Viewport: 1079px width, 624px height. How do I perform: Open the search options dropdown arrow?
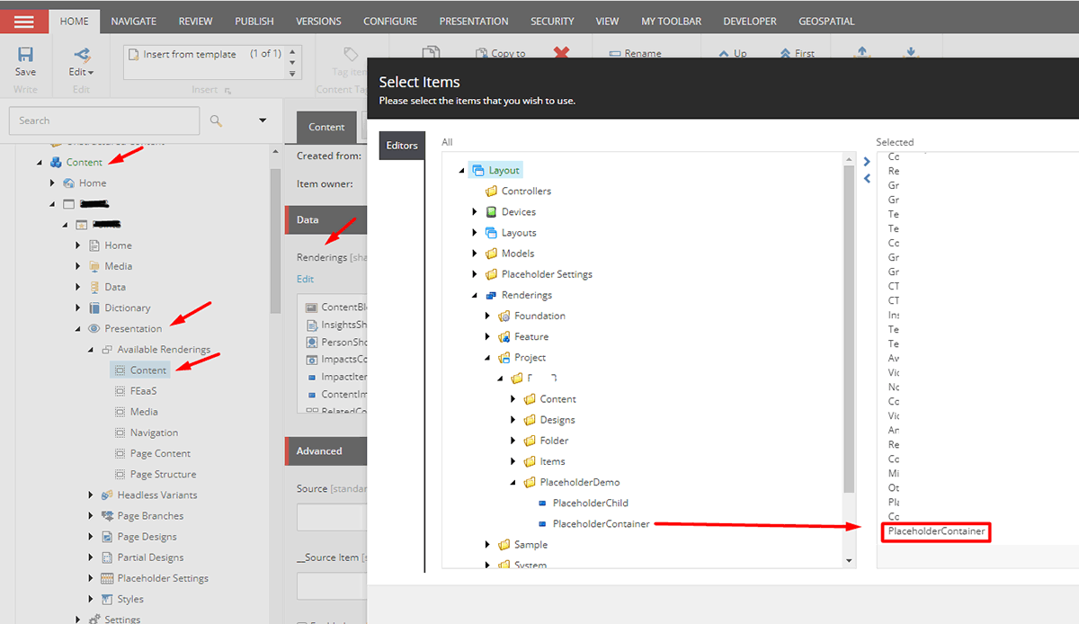pyautogui.click(x=263, y=120)
